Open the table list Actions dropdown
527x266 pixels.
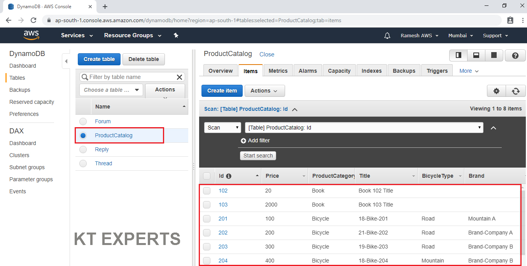coord(165,91)
